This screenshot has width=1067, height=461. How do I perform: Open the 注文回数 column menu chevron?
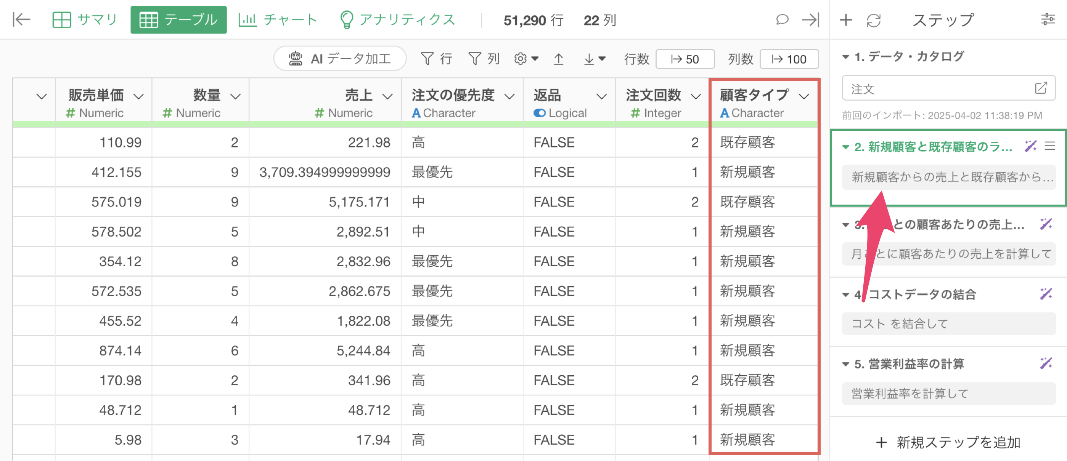(696, 96)
